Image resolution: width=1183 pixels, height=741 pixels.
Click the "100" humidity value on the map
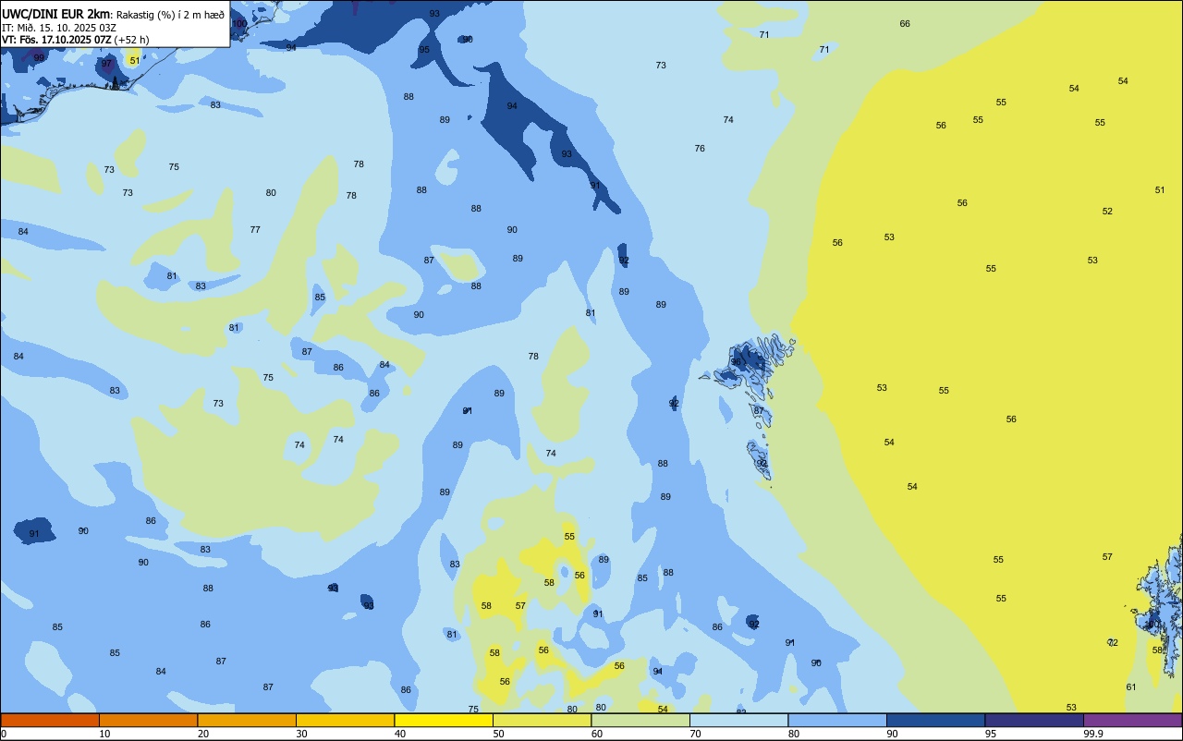[x=239, y=23]
